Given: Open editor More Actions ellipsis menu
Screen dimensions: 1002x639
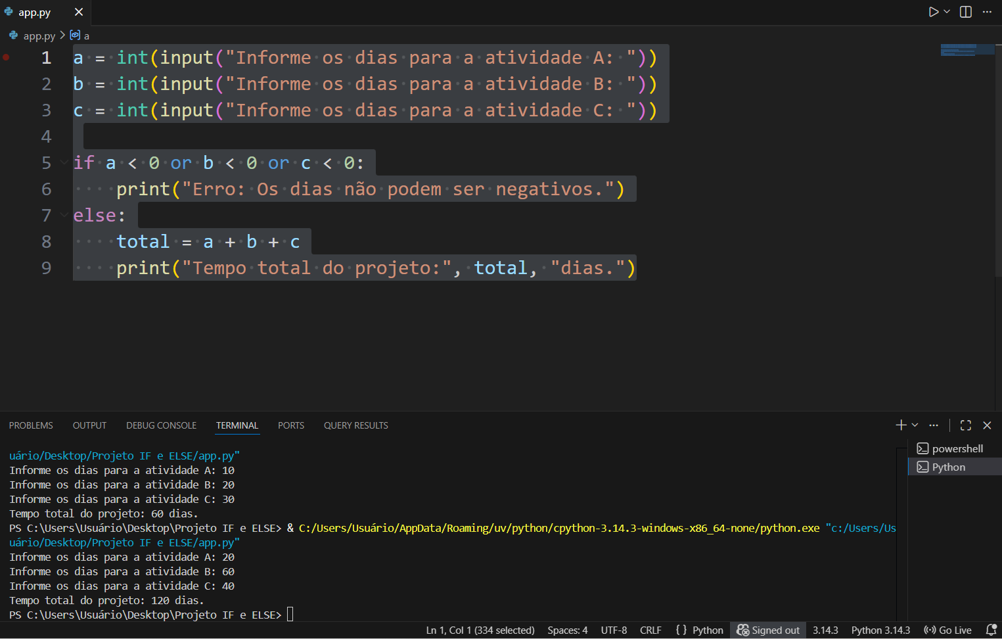Looking at the screenshot, I should pos(987,12).
